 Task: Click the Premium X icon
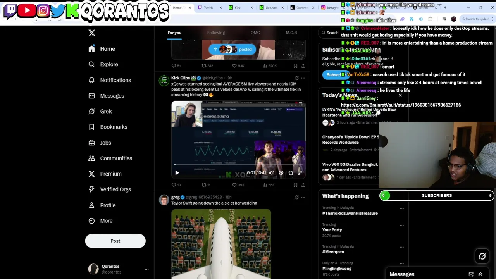coord(91,174)
